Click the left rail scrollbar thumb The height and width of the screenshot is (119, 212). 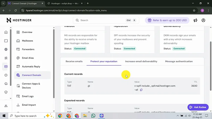pos(11,57)
